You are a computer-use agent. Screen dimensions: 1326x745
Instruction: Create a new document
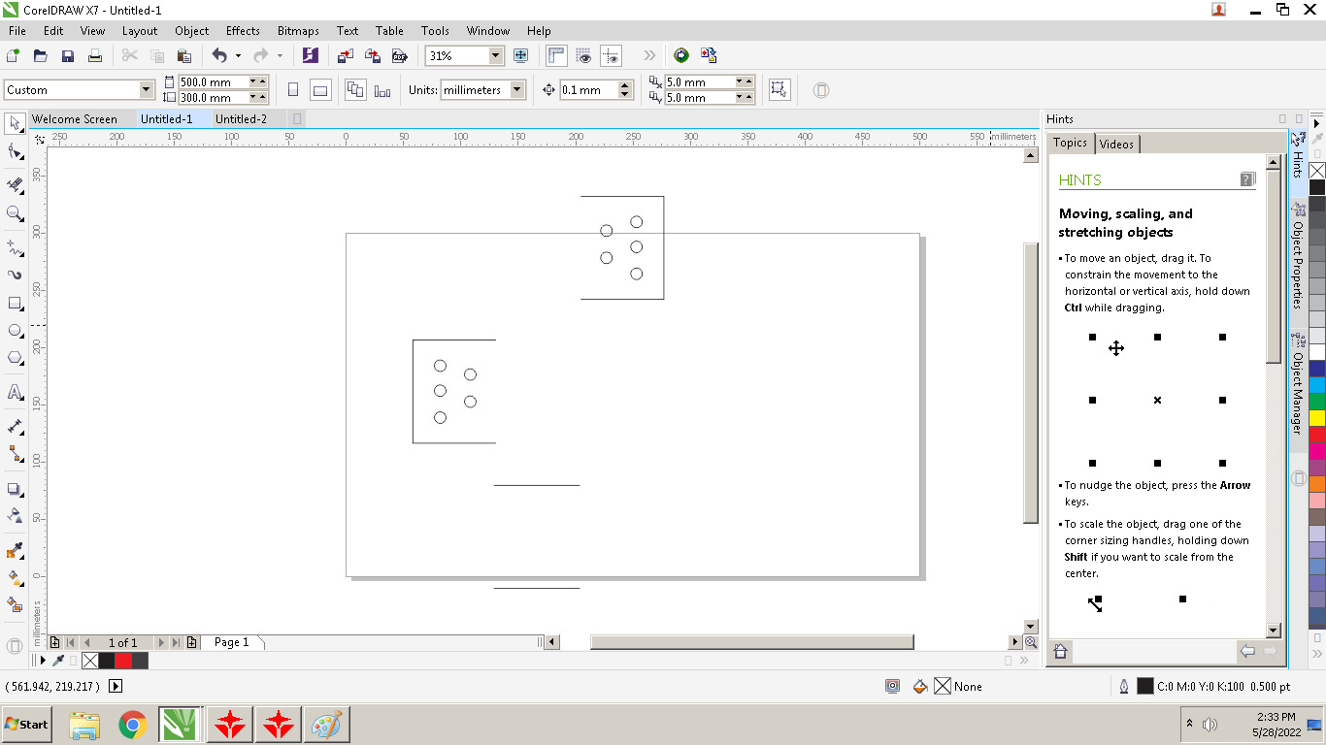click(x=14, y=56)
